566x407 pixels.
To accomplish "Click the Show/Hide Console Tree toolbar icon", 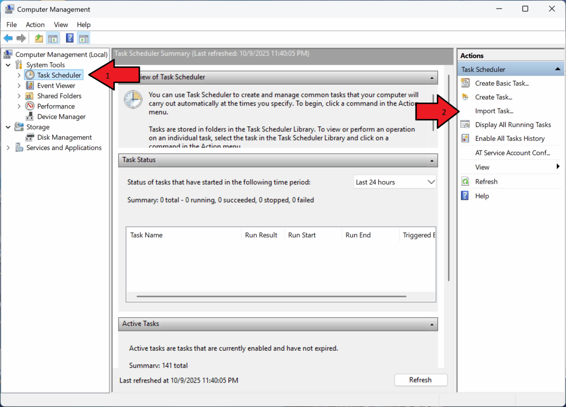I will point(53,38).
